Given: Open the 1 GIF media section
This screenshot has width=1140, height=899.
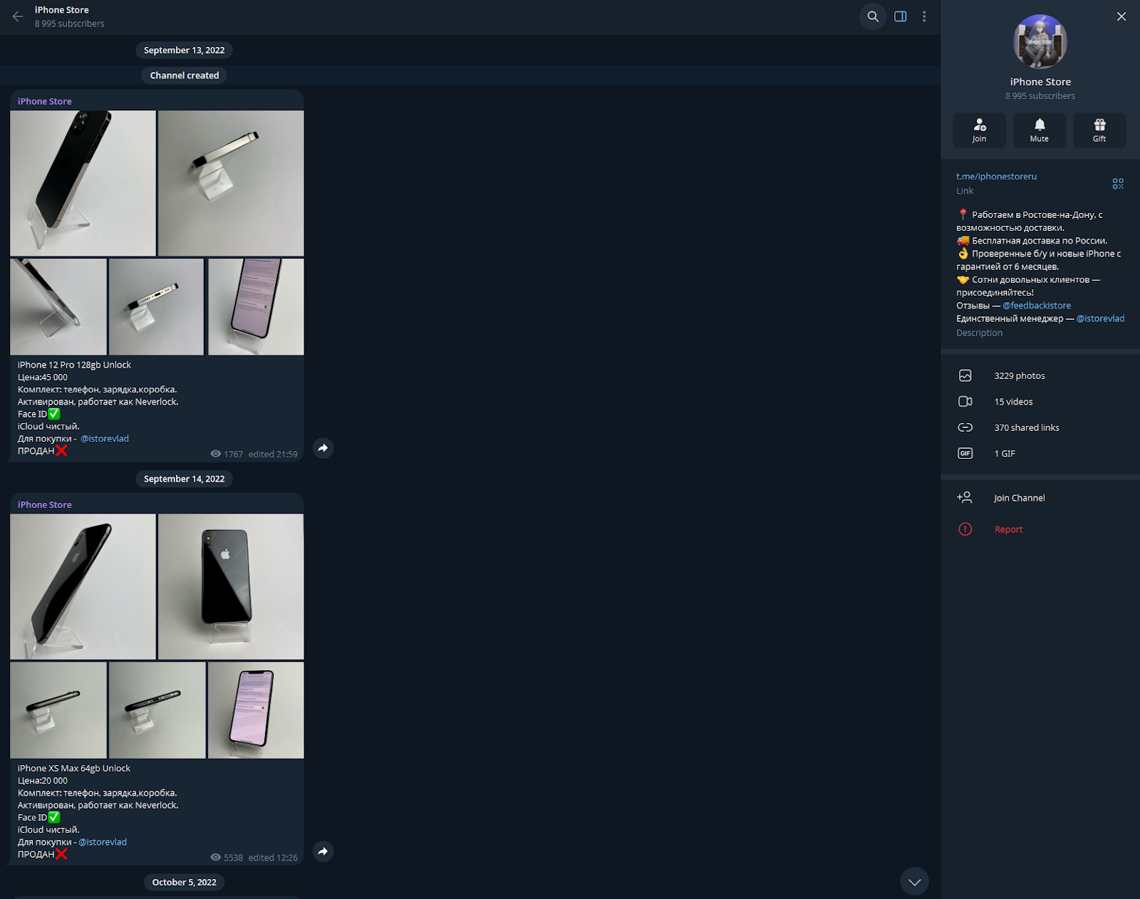Looking at the screenshot, I should point(1005,454).
